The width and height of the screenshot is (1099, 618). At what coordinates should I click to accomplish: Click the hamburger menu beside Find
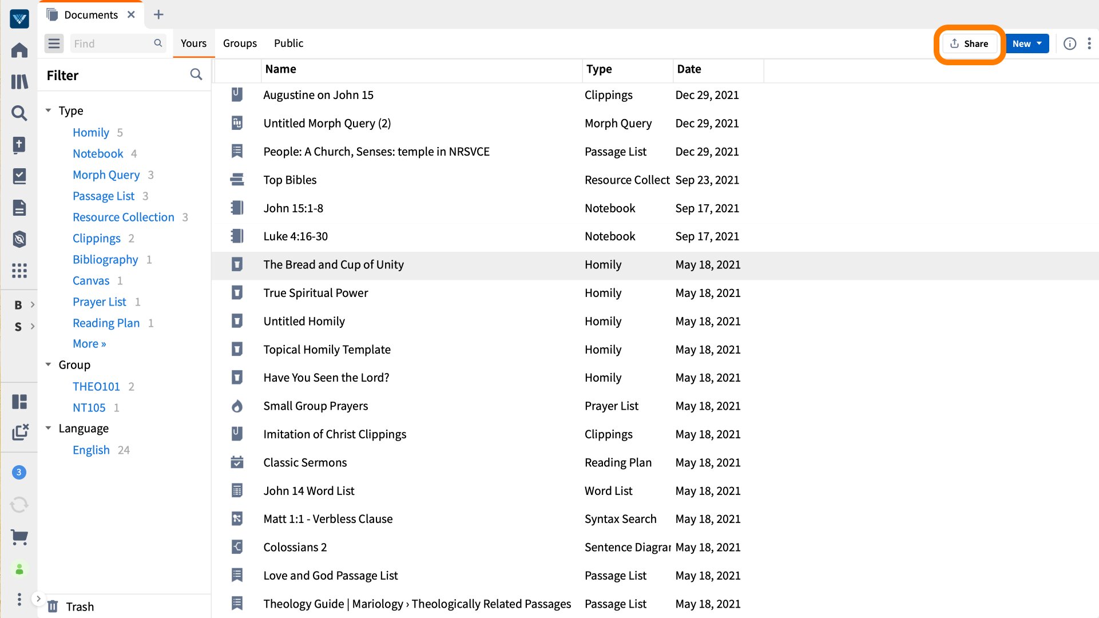(54, 43)
